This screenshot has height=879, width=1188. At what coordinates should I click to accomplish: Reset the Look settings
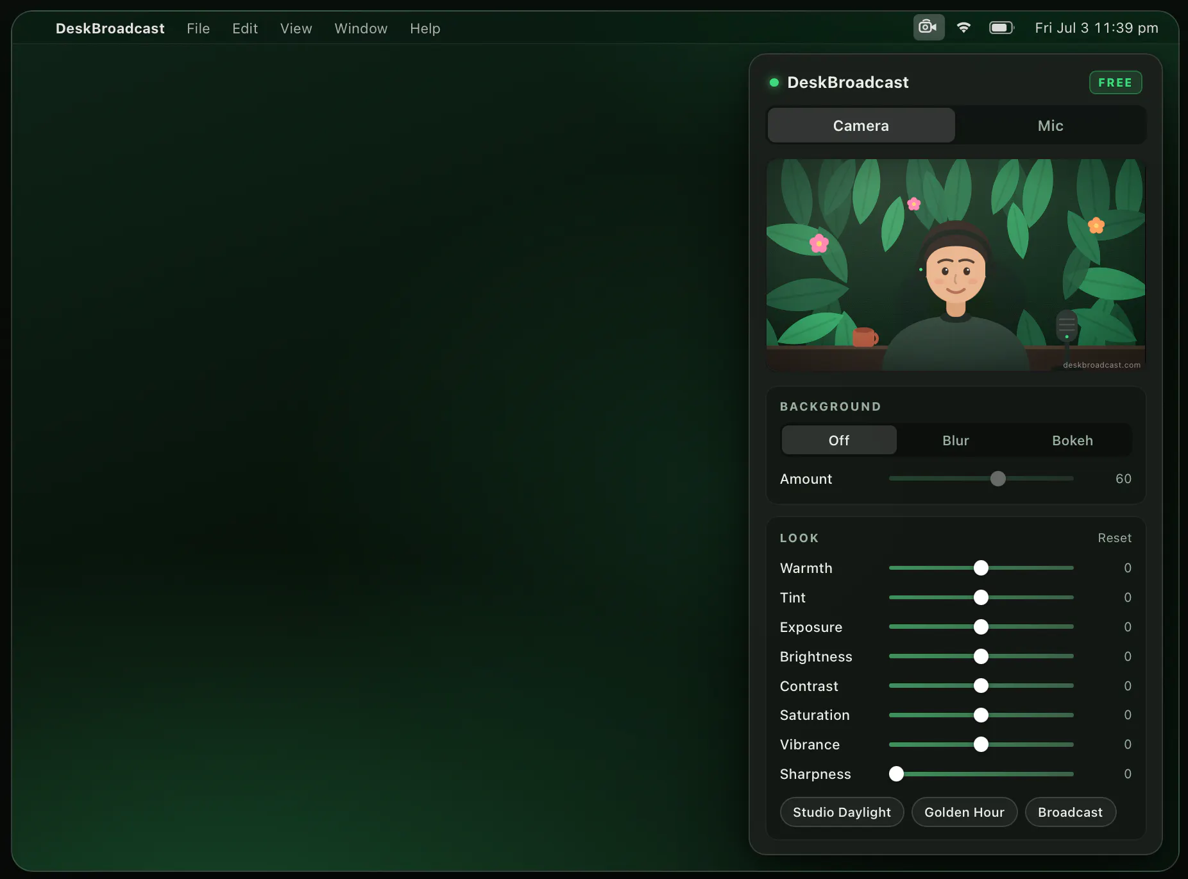coord(1114,538)
